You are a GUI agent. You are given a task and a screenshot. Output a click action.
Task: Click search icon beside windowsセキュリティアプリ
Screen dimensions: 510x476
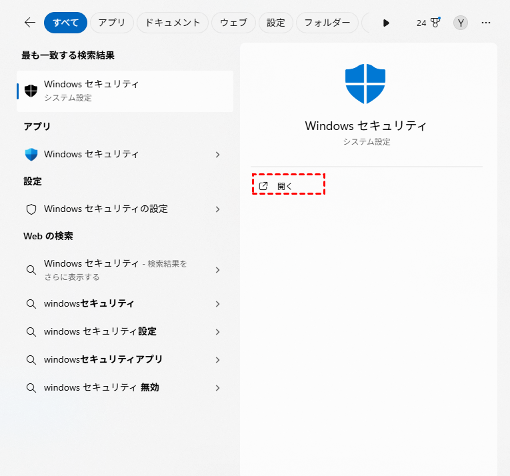click(x=31, y=360)
